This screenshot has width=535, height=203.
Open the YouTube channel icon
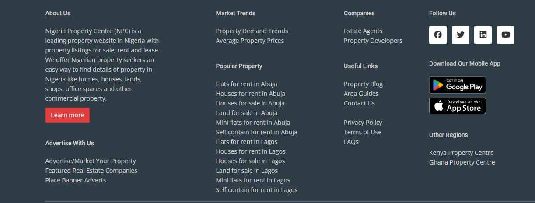[506, 35]
